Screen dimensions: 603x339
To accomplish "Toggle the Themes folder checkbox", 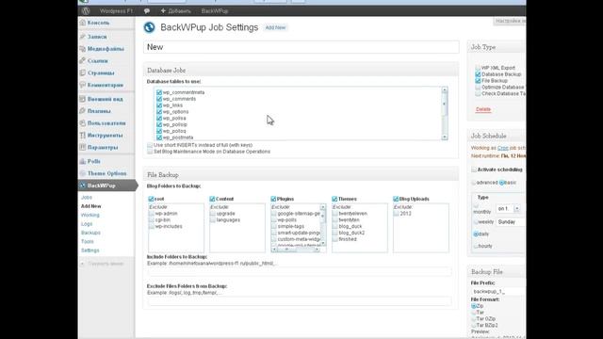I will tap(334, 199).
